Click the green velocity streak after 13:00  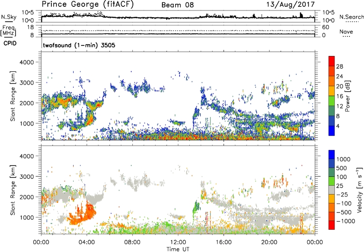click(196, 208)
